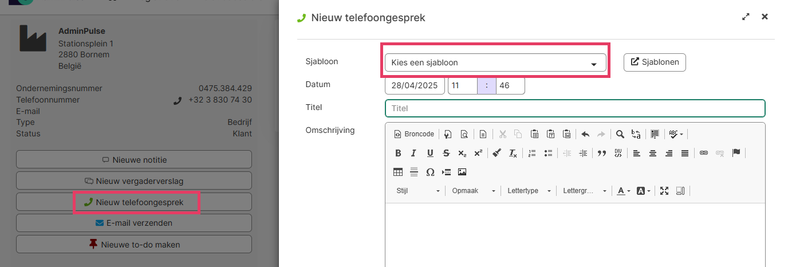788x267 pixels.
Task: Apply italic formatting in the editor
Action: click(413, 153)
